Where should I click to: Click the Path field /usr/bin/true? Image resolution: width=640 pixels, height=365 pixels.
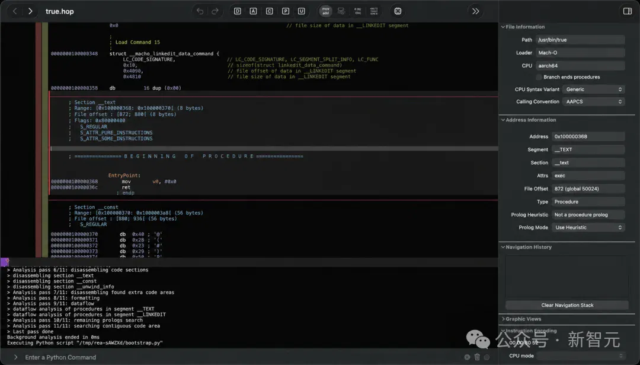580,40
